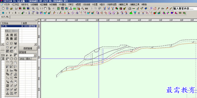
Task: Click the file list horizontal scrollbar right arrow
Action: tap(35, 44)
